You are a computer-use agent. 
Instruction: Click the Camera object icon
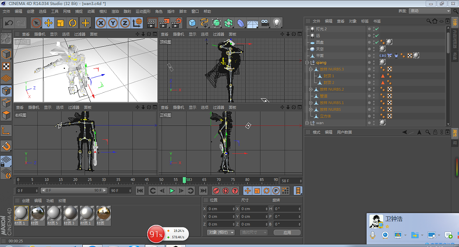(265, 23)
